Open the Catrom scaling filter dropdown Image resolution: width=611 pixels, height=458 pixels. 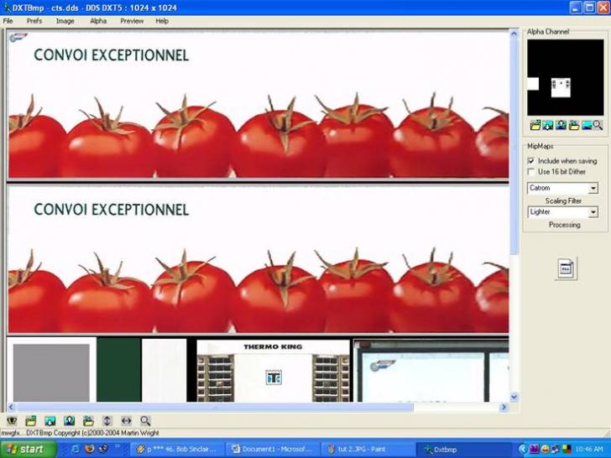pyautogui.click(x=593, y=189)
